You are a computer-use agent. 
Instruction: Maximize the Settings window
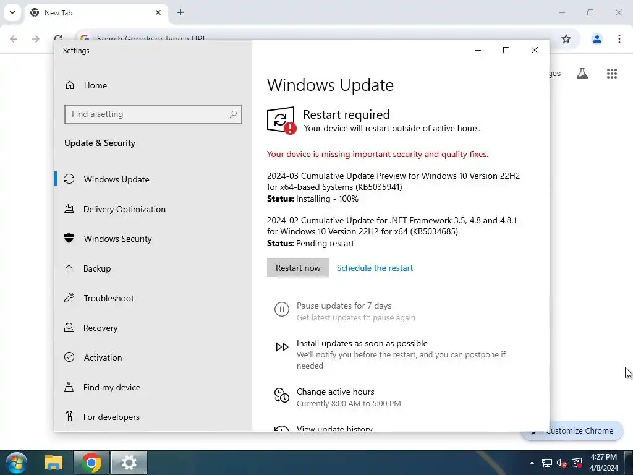506,50
